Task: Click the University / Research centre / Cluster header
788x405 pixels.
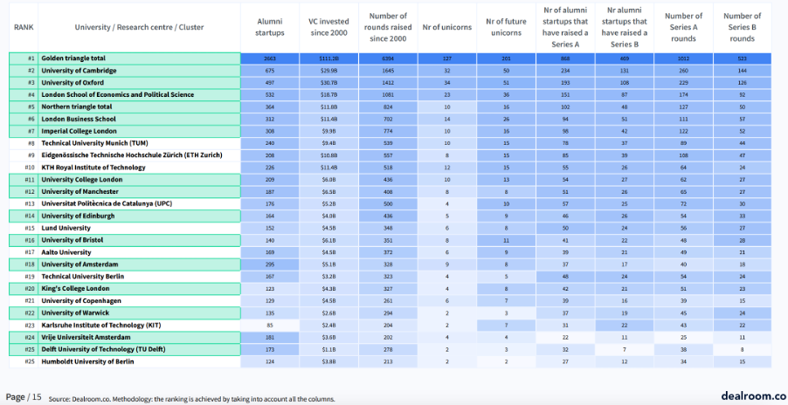Action: (139, 27)
